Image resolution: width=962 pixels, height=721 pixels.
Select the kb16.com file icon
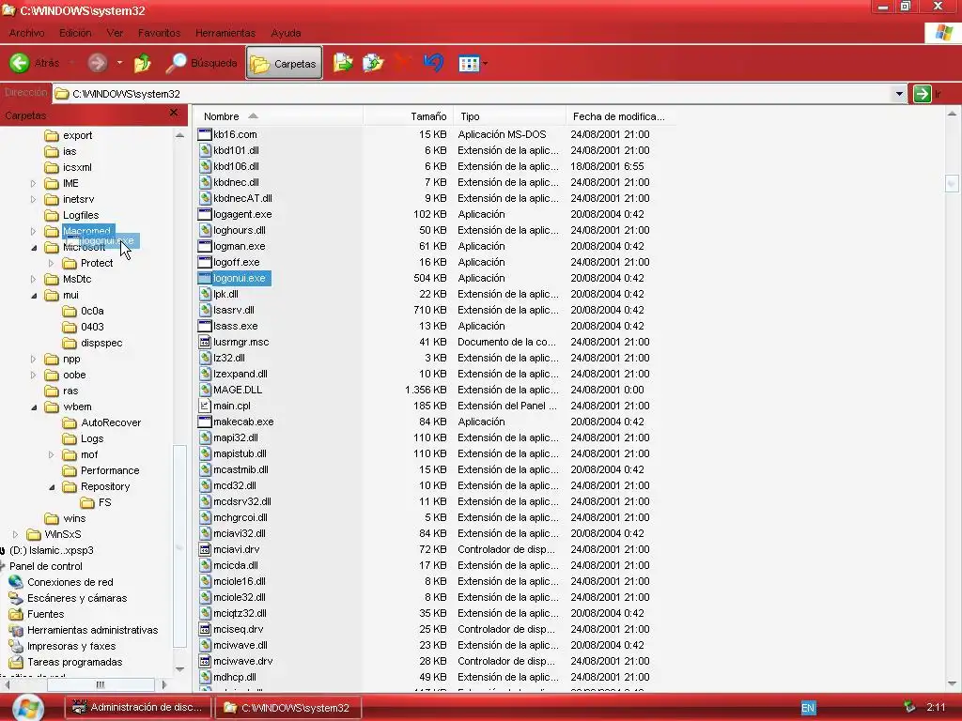coord(205,134)
